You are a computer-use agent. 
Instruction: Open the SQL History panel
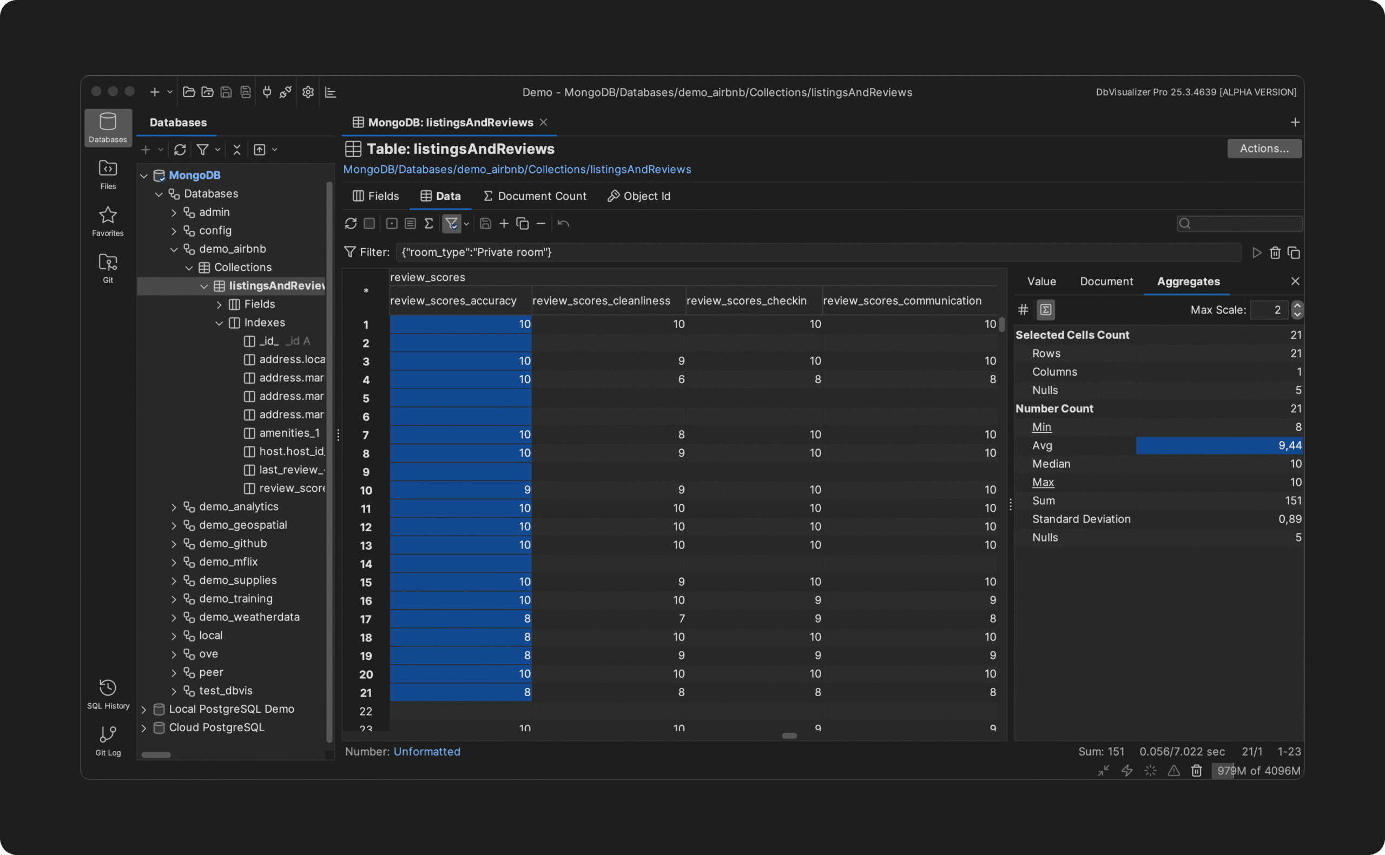point(108,694)
